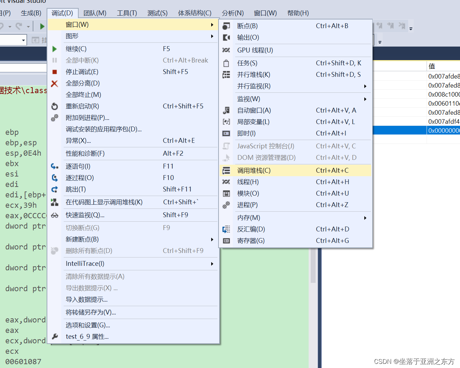This screenshot has width=460, height=368.
Task: Click the Tasks clipboard icon
Action: coord(226,63)
